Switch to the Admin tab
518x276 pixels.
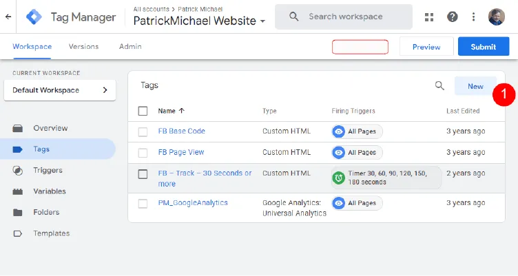130,47
